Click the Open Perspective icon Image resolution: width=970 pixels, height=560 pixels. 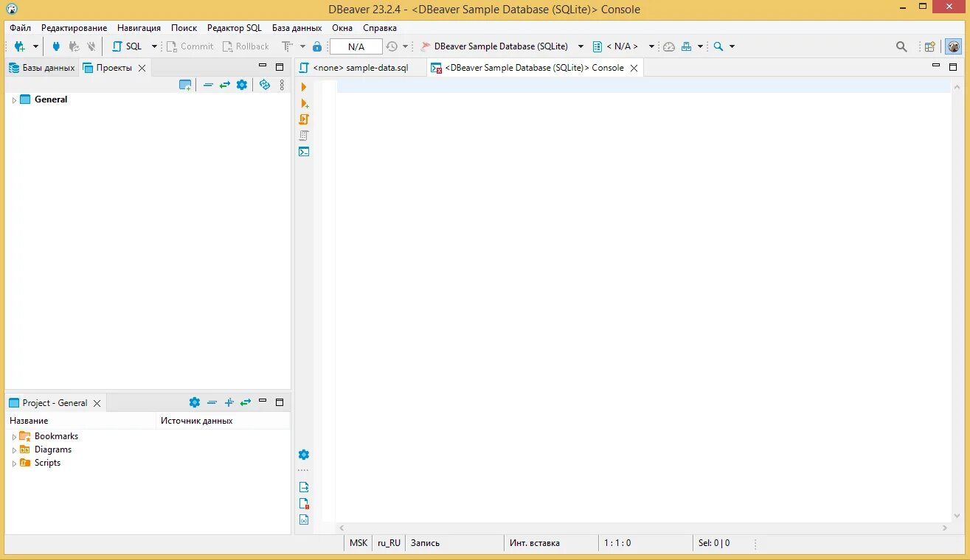(x=930, y=46)
